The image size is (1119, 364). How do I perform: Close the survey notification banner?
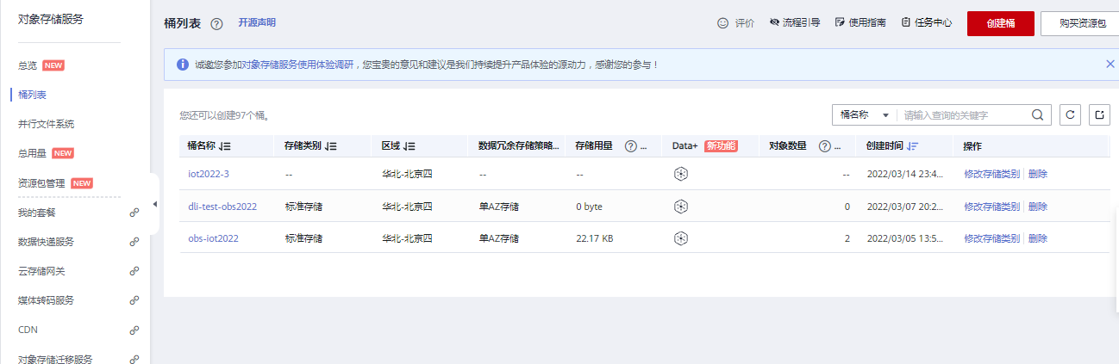pos(1110,64)
